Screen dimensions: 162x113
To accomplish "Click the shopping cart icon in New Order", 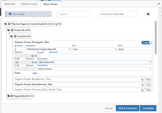I will coord(10,14).
